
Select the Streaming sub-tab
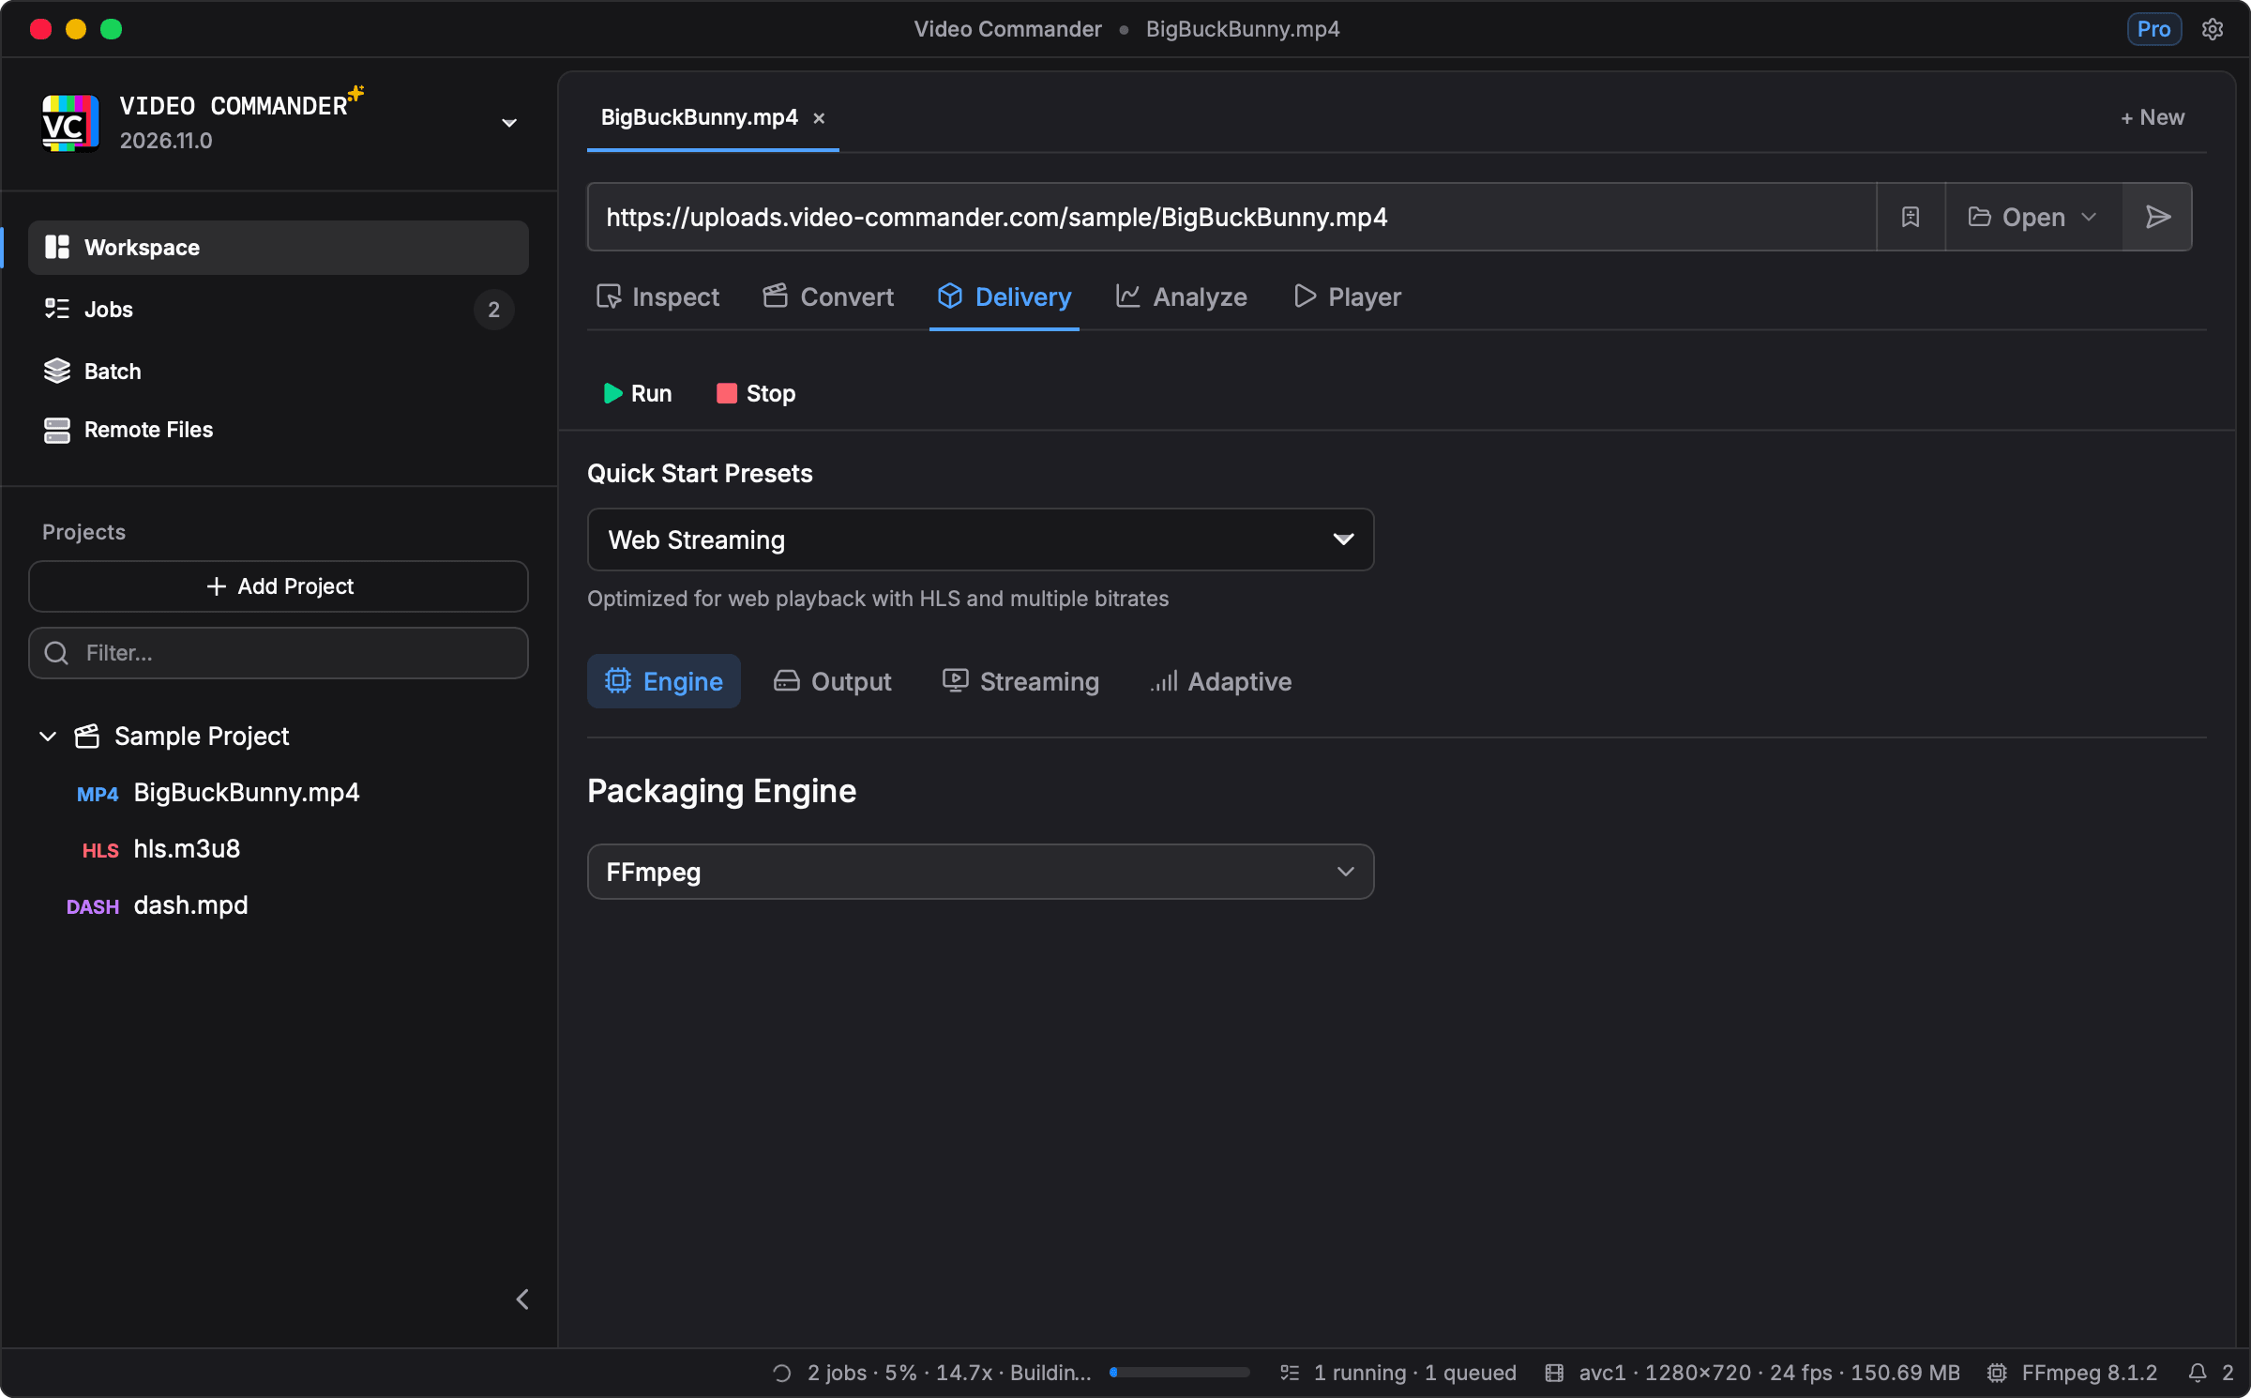pos(1020,681)
